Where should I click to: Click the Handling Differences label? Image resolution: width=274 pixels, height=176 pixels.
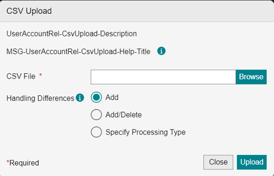(x=40, y=98)
